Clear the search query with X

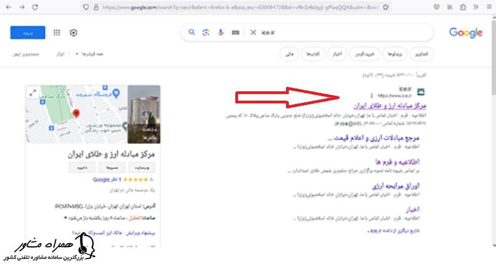click(x=253, y=32)
